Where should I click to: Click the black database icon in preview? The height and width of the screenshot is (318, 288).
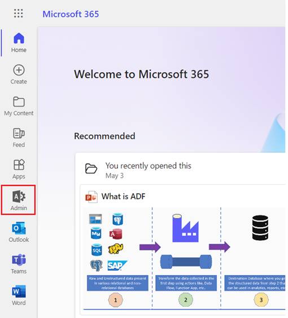(260, 228)
